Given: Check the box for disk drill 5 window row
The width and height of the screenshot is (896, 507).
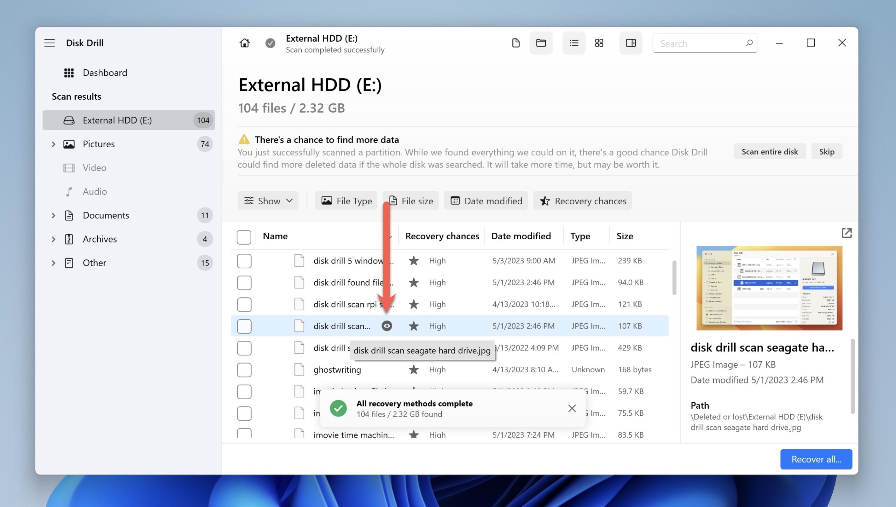Looking at the screenshot, I should [244, 261].
